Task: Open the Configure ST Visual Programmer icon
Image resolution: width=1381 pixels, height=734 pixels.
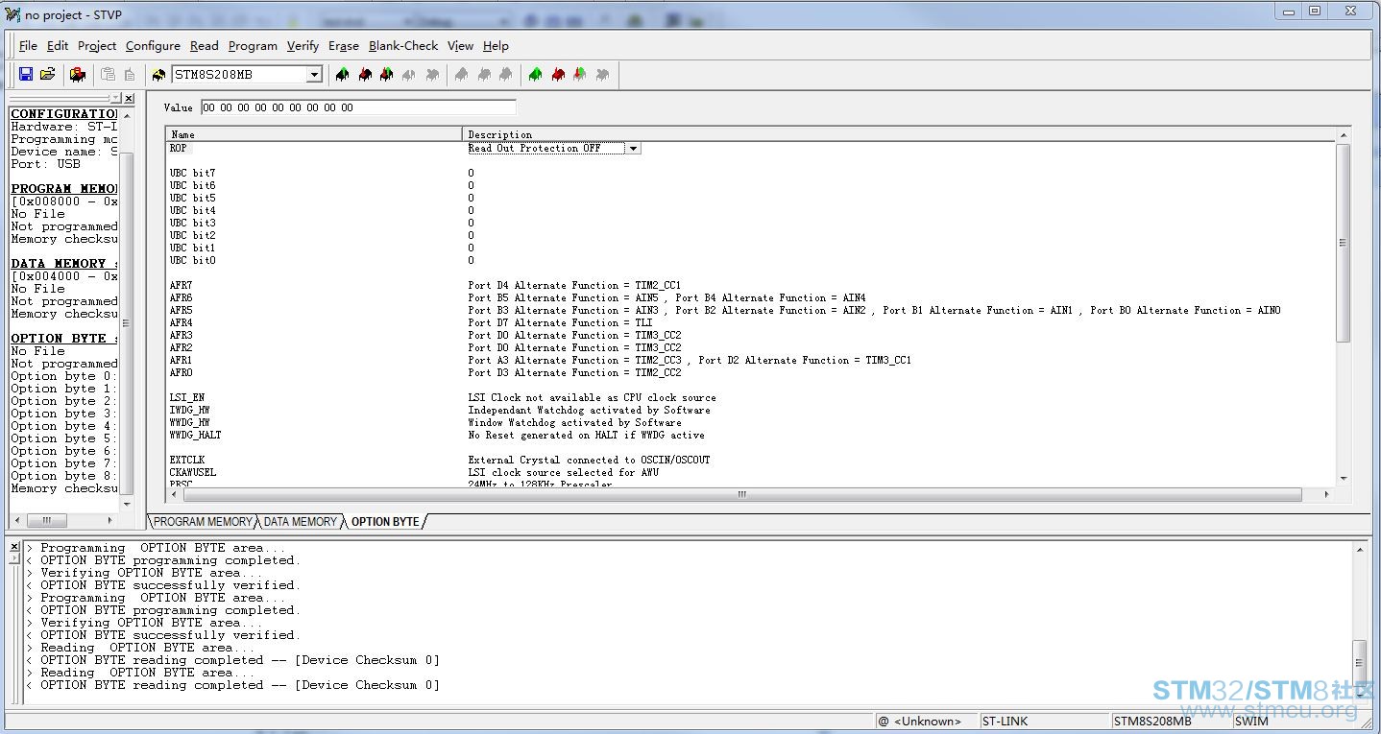Action: coord(78,75)
